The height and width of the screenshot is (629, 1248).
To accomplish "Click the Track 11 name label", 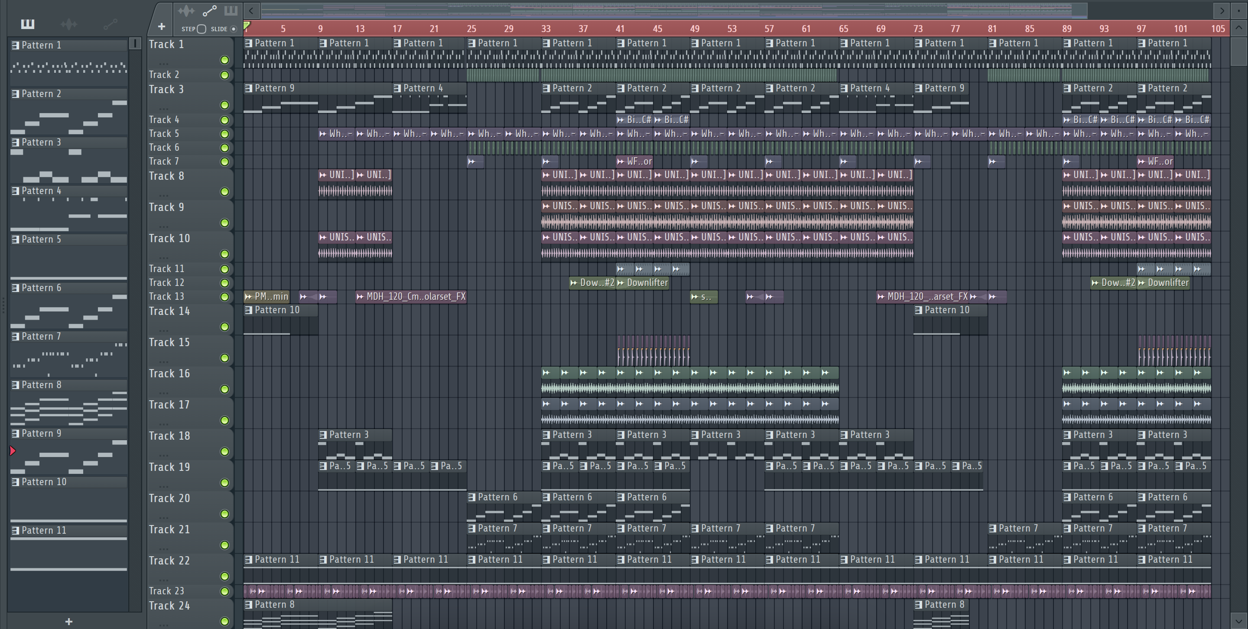I will pyautogui.click(x=166, y=269).
